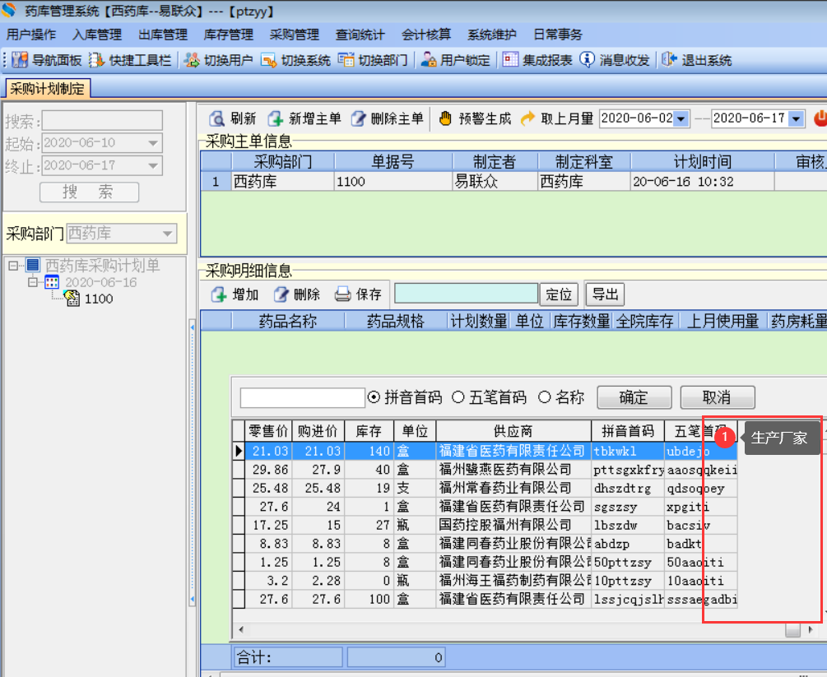827x677 pixels.
Task: Select the row with supplier 福州常春药业有限公司
Action: coord(485,488)
